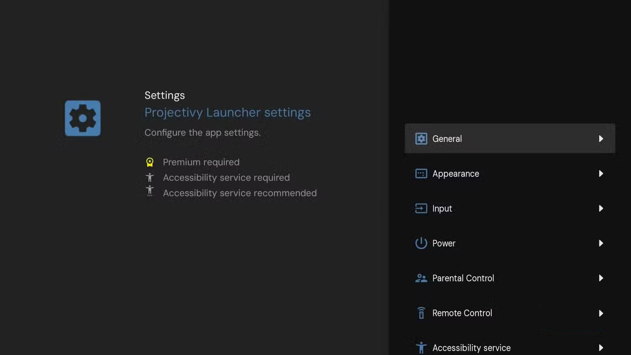The width and height of the screenshot is (631, 355).
Task: Click the highlighted General row
Action: tap(509, 138)
